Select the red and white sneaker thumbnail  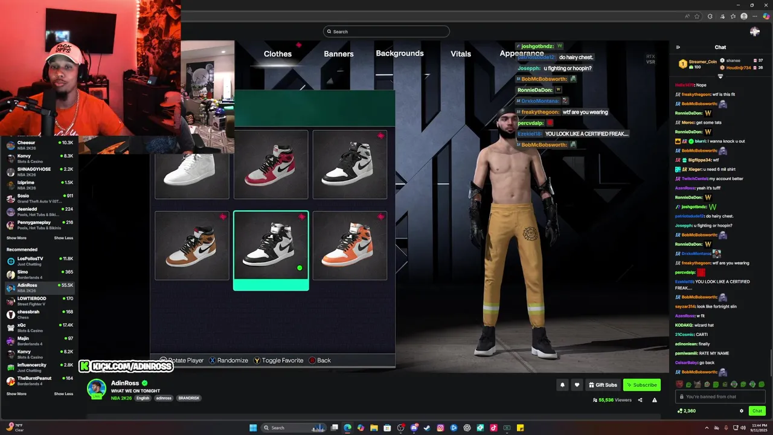(271, 164)
